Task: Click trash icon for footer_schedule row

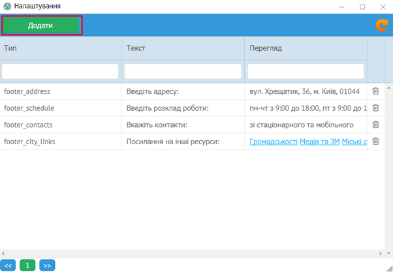Action: click(x=375, y=108)
